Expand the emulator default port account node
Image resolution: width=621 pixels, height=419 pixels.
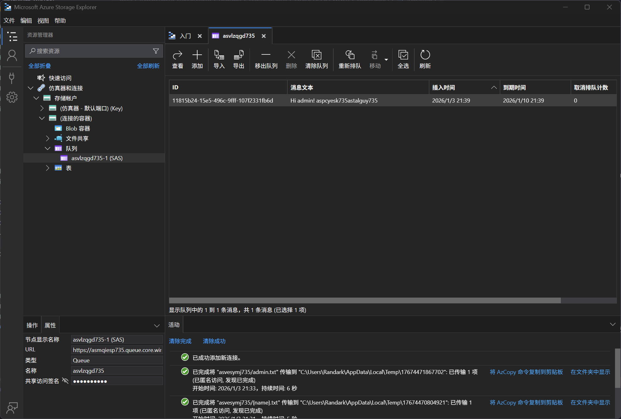pos(42,108)
